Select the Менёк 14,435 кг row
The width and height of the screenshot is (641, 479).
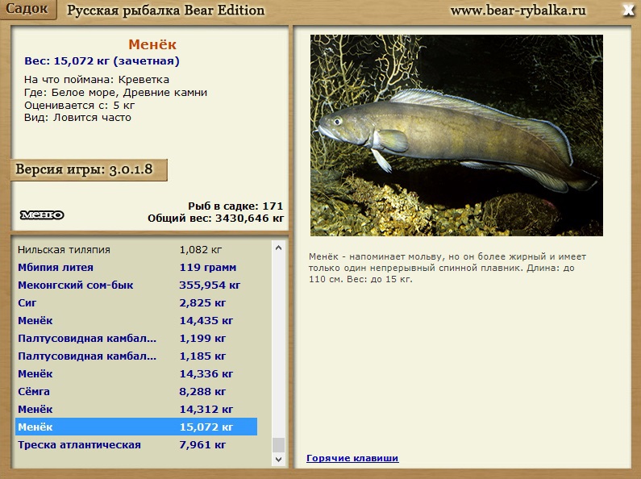[136, 320]
